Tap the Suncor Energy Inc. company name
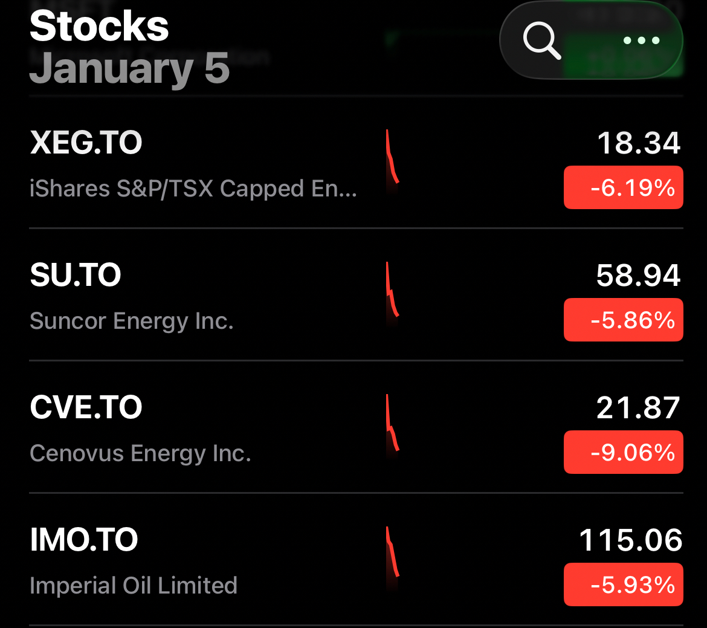Viewport: 707px width, 628px height. click(131, 321)
